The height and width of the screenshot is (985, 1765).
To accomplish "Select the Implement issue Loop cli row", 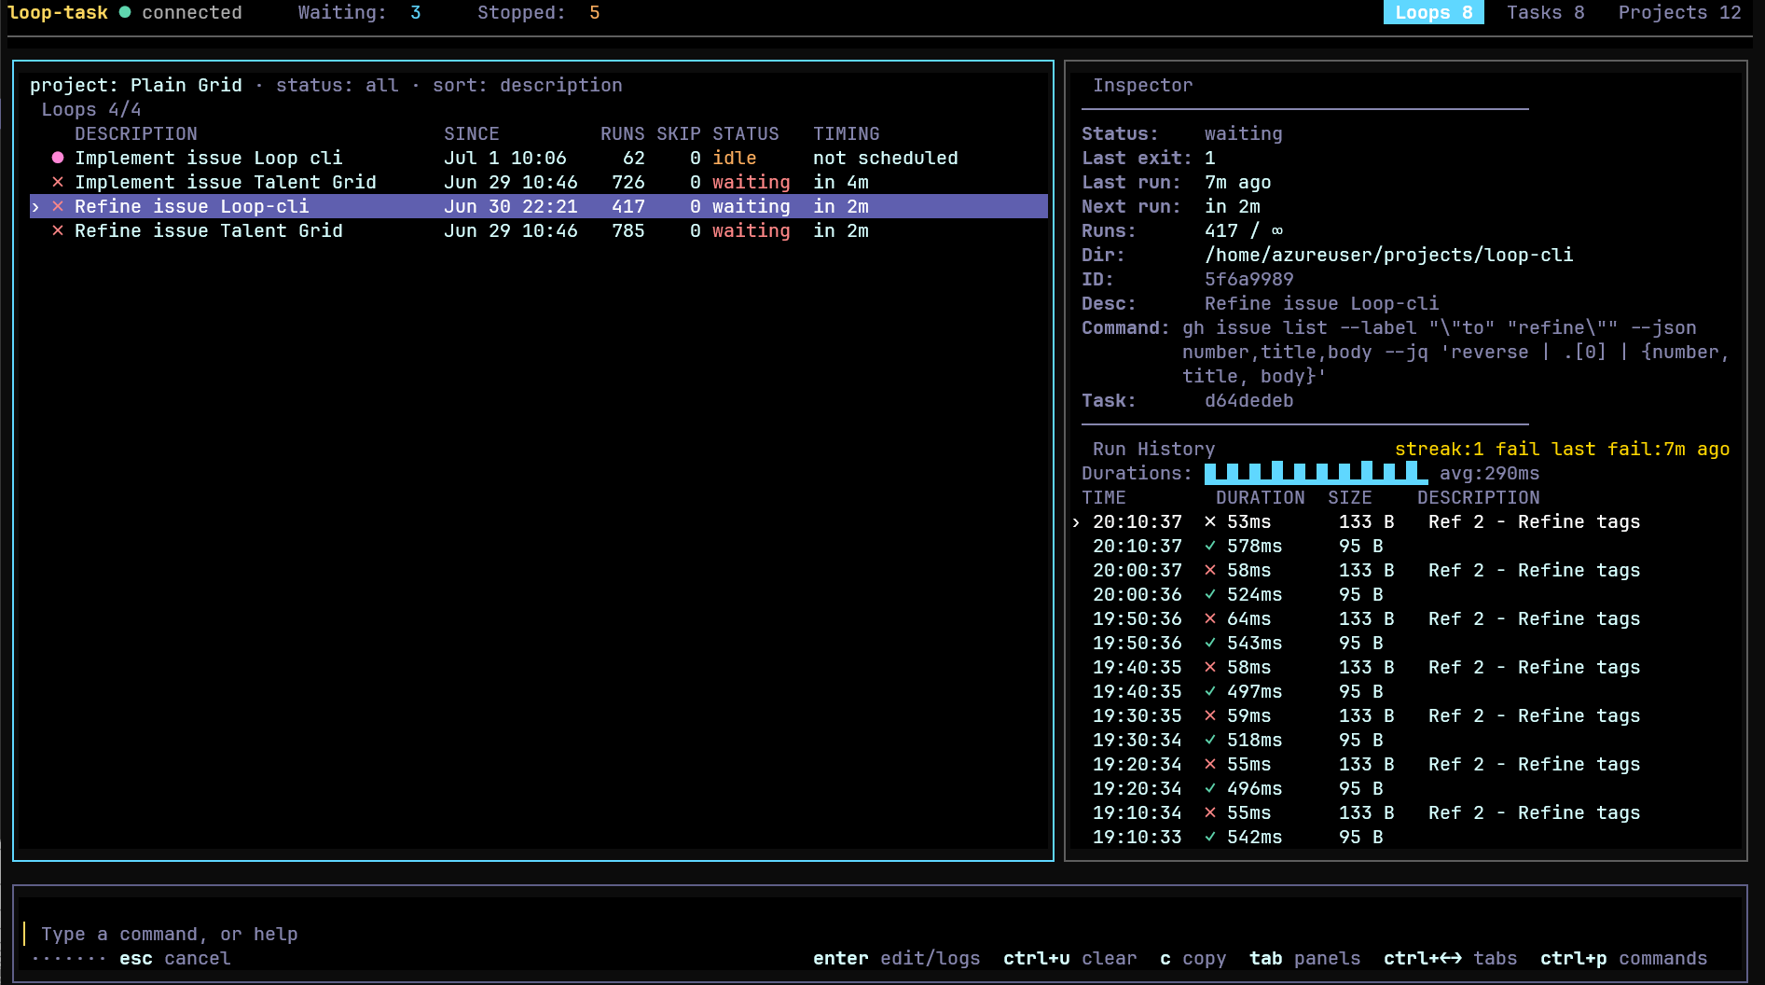I will [539, 158].
